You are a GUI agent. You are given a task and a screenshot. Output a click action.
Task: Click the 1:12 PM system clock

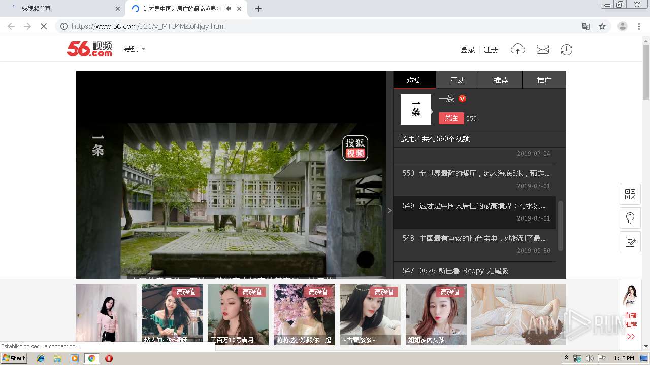[x=624, y=358]
